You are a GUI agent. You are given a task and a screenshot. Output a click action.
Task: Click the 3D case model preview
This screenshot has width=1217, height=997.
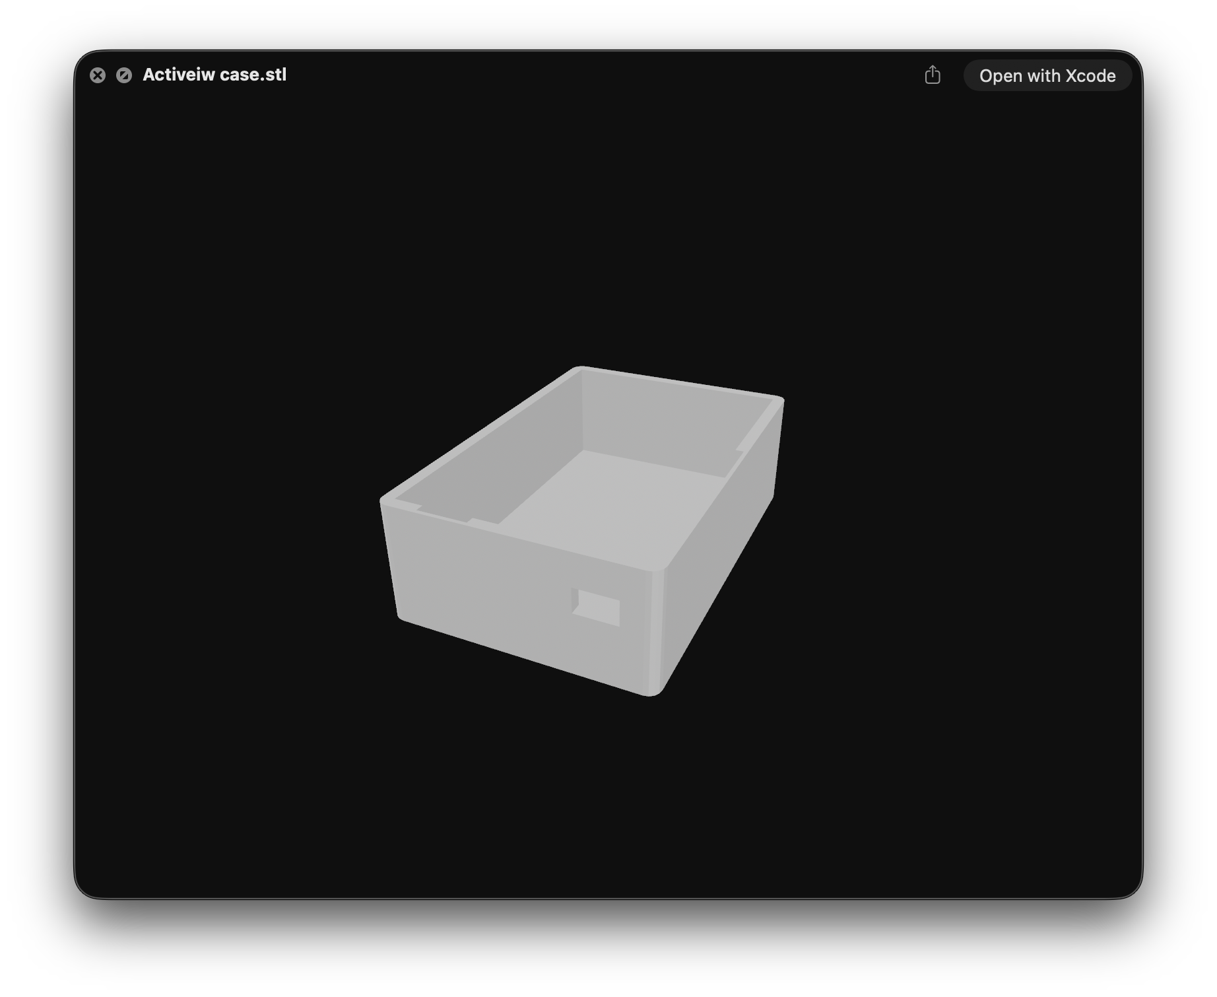coord(582,530)
